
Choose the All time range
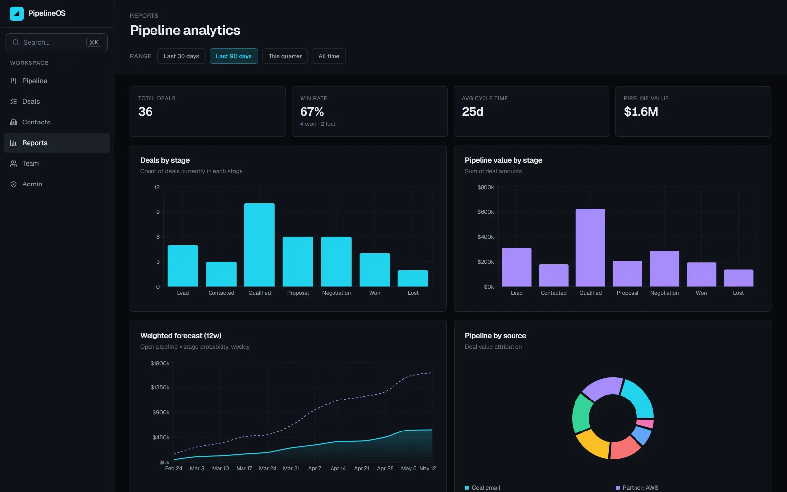pos(329,56)
